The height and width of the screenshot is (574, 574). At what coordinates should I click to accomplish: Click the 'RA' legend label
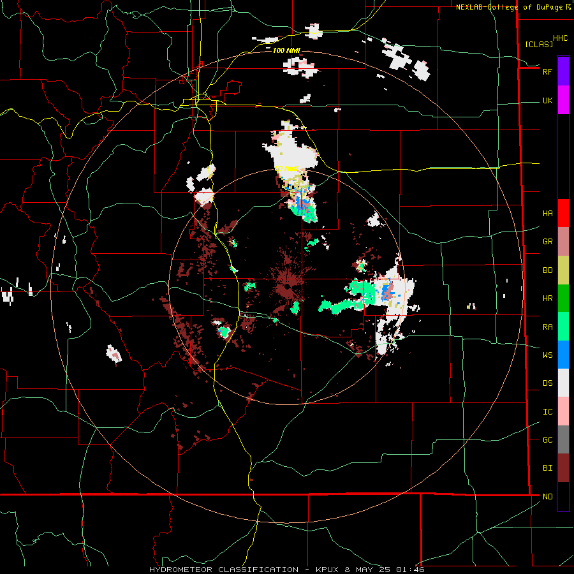(x=547, y=327)
